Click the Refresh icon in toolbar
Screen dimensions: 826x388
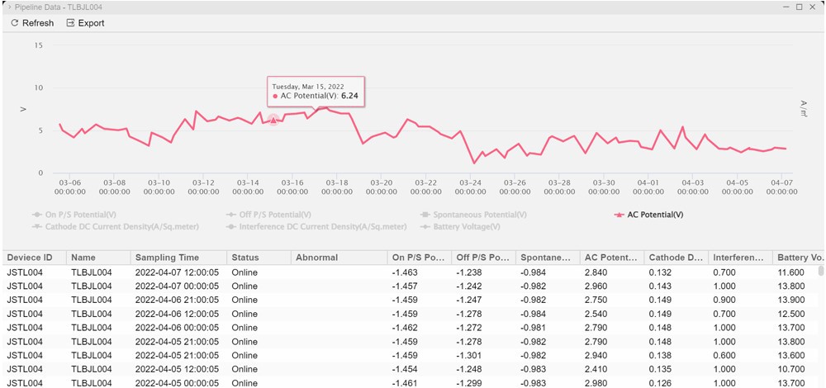(15, 23)
